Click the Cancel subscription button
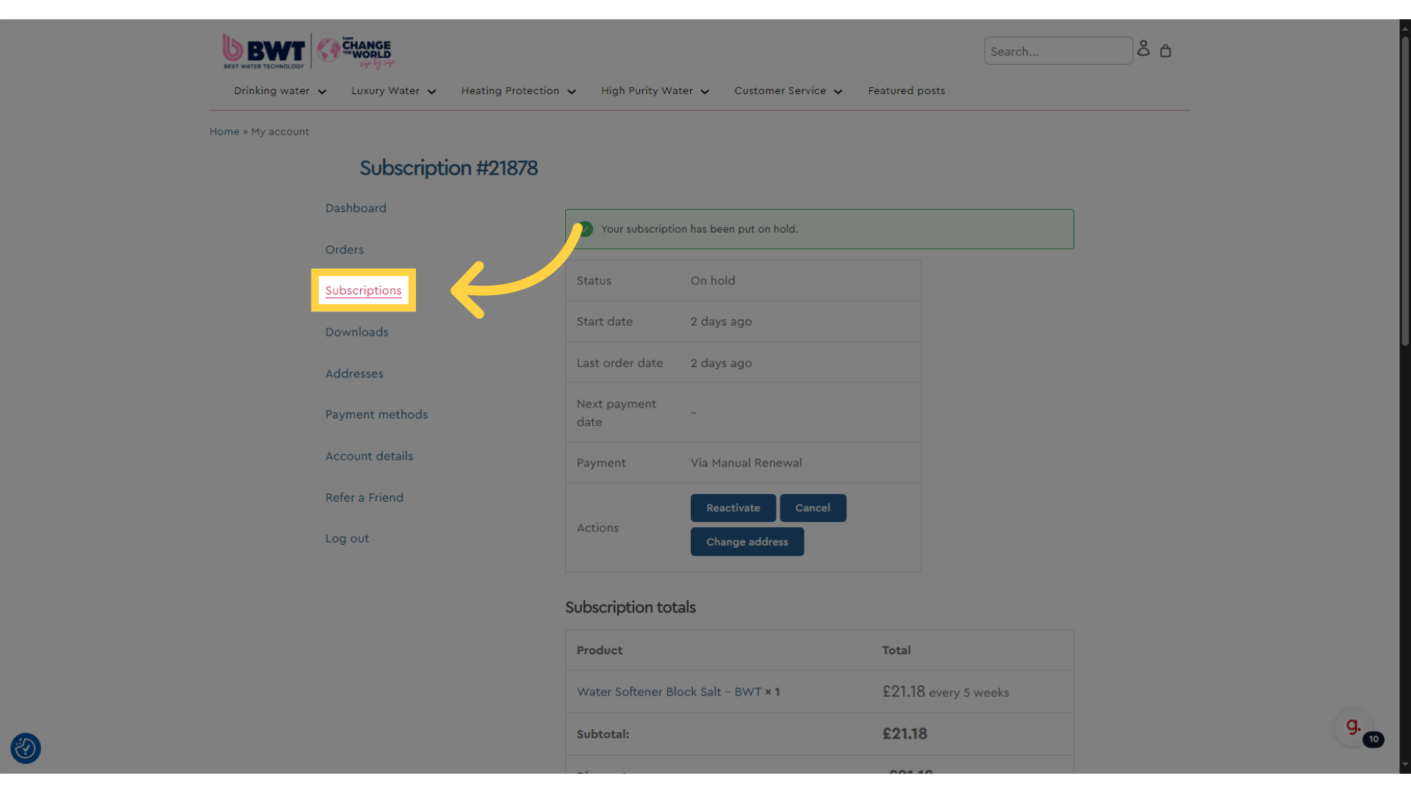This screenshot has width=1411, height=793. (x=812, y=507)
